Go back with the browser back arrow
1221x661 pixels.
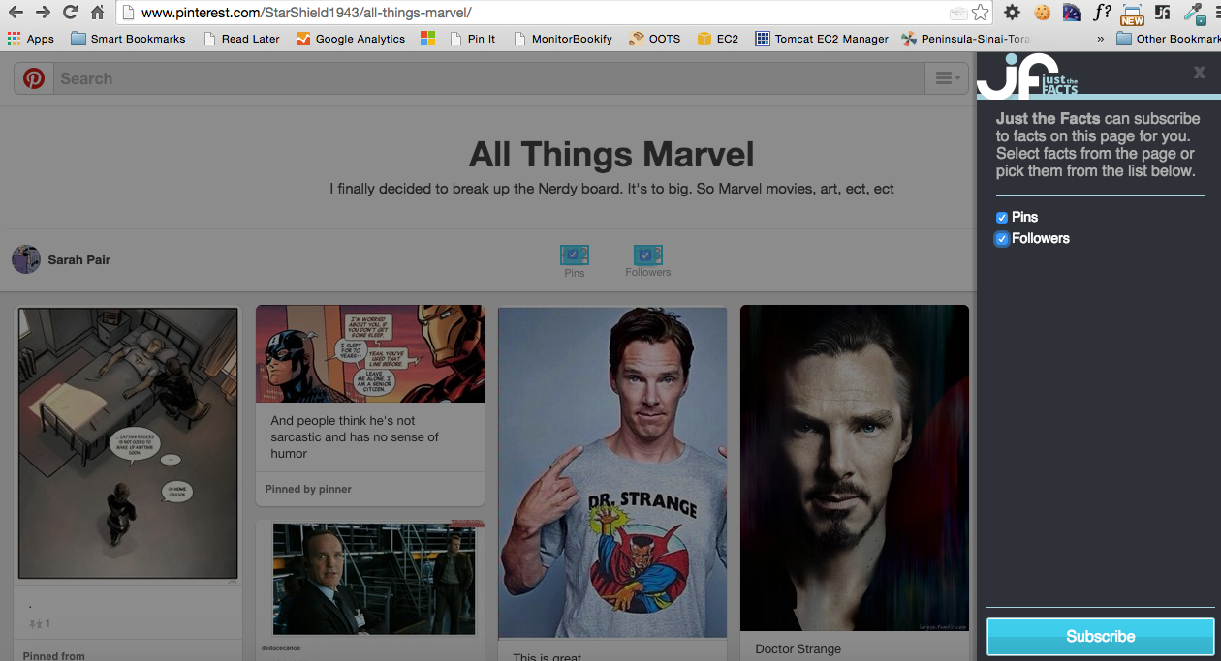[16, 13]
